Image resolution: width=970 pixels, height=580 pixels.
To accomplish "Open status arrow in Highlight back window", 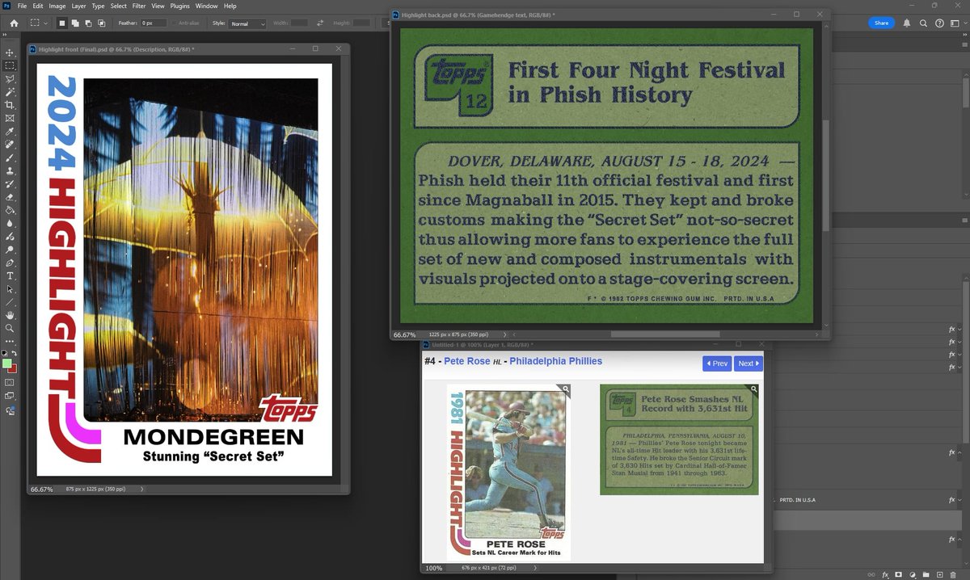I will 505,334.
